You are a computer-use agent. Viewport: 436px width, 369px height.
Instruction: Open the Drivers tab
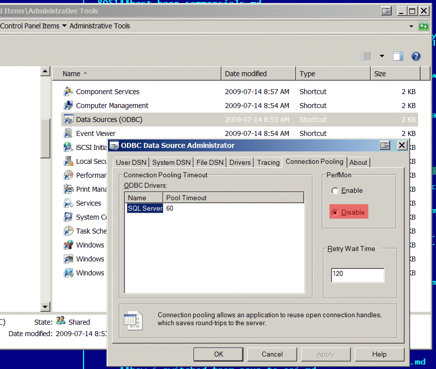(x=240, y=162)
